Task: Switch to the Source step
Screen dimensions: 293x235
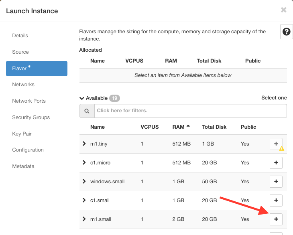Action: point(20,52)
